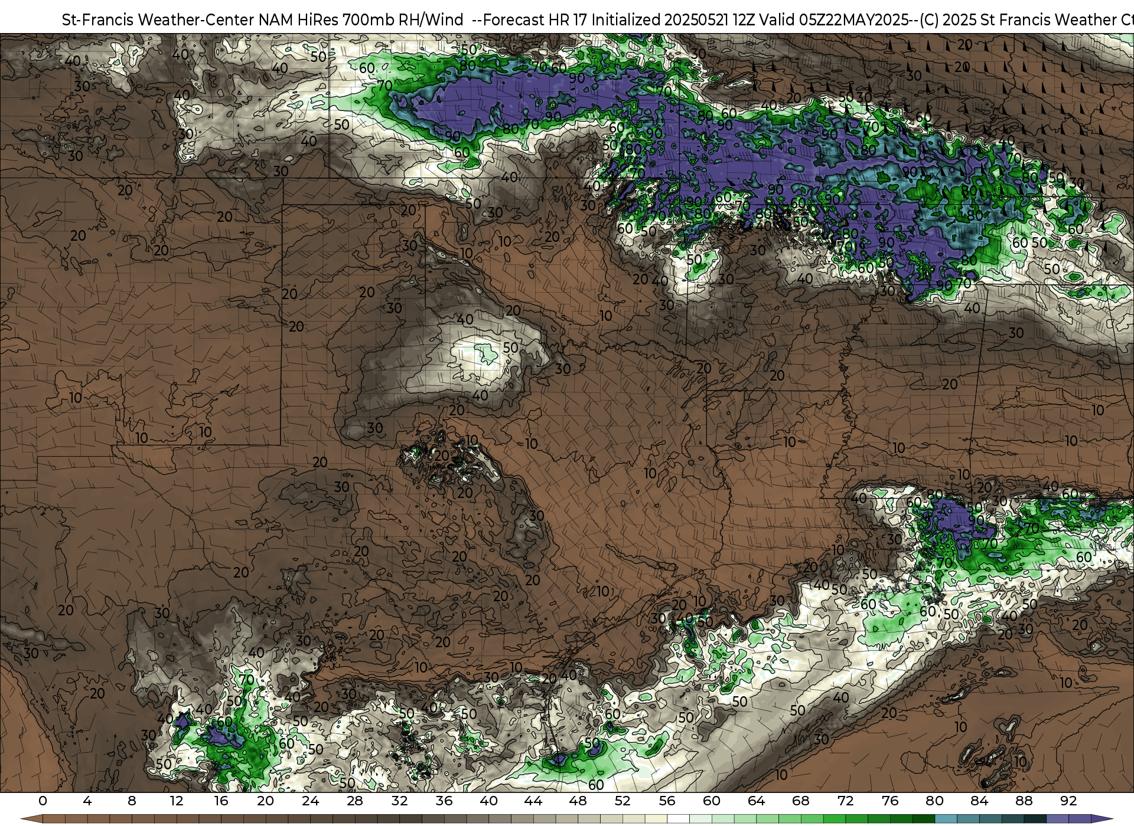Click the colorbar label 48

pyautogui.click(x=578, y=801)
